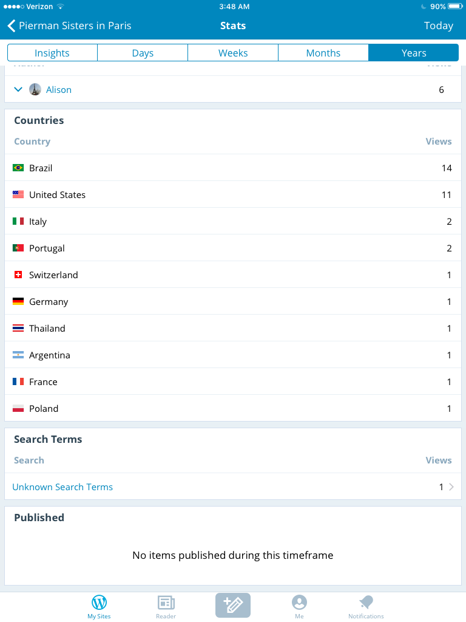Open My Sites WordPress icon
Image resolution: width=466 pixels, height=622 pixels.
click(x=99, y=603)
